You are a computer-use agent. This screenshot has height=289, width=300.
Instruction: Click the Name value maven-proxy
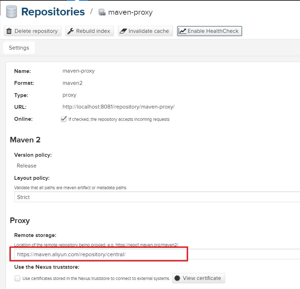(x=79, y=71)
